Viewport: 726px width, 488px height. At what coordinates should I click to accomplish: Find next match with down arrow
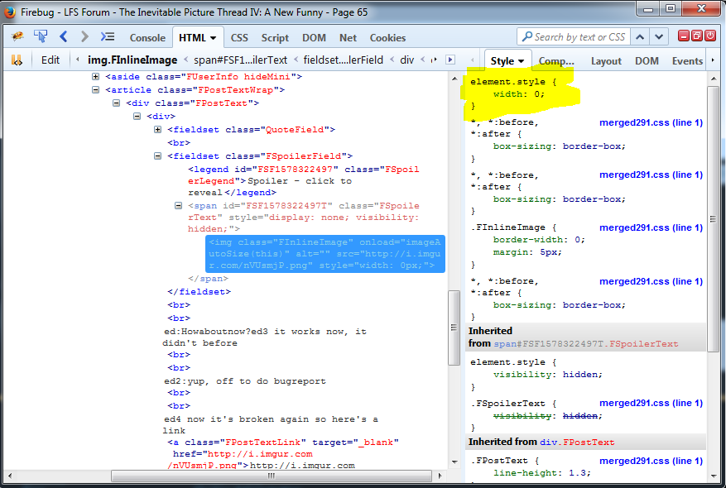[x=659, y=36]
